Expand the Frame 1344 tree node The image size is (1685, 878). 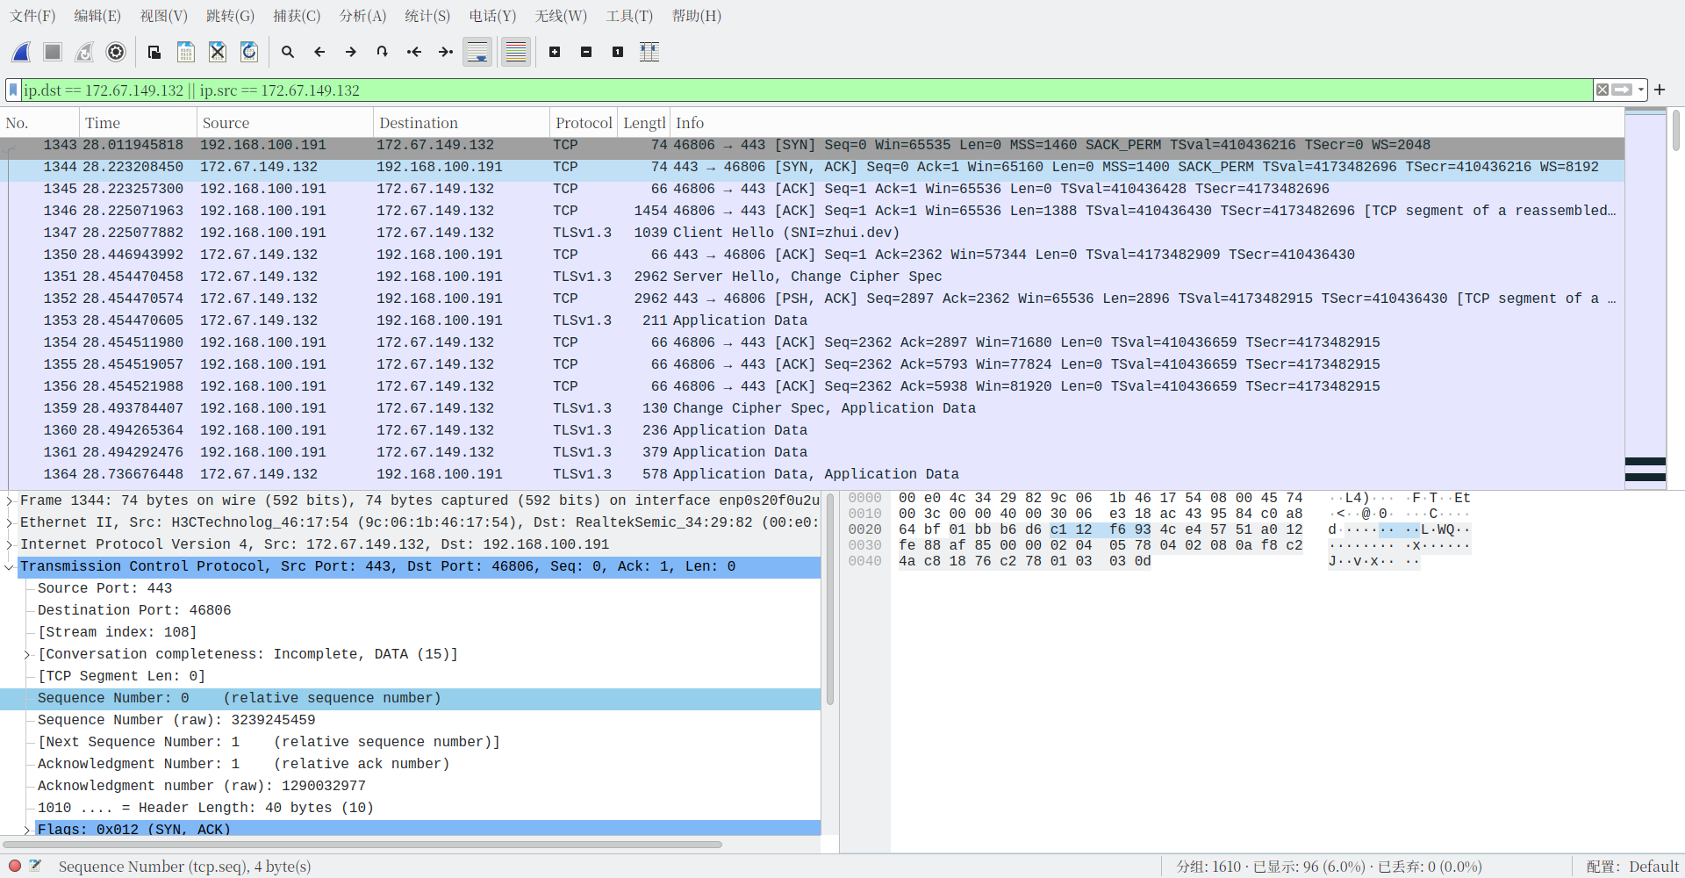click(10, 500)
